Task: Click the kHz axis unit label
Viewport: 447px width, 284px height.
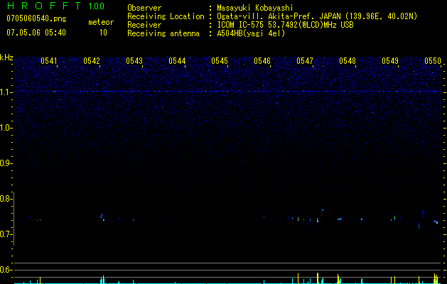Action: click(x=6, y=58)
